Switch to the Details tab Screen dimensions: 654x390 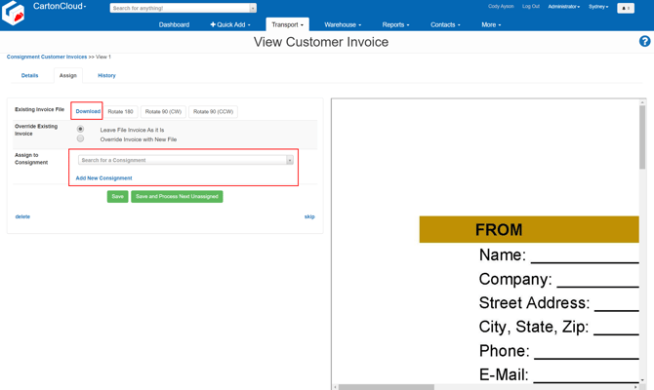pyautogui.click(x=29, y=75)
